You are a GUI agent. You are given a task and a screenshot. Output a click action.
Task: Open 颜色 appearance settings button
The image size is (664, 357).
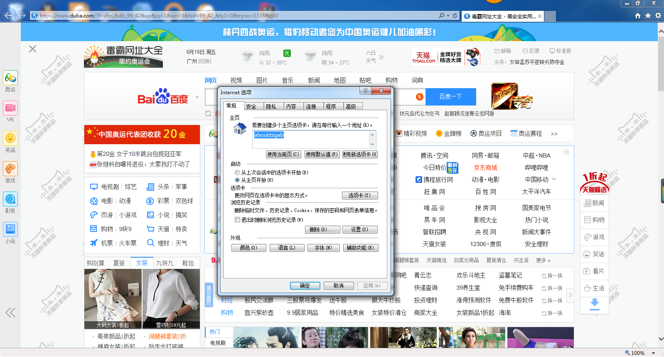248,248
